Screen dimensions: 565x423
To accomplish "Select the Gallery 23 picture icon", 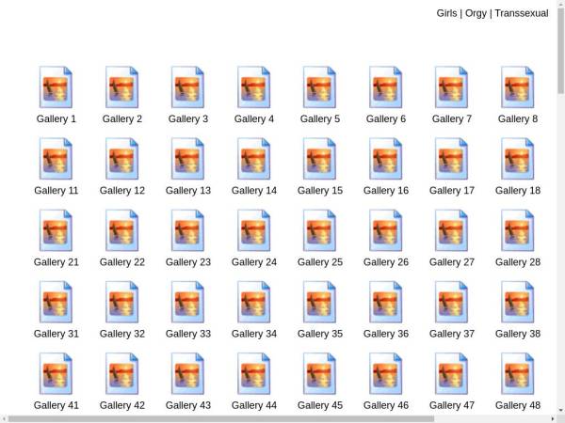I will (x=187, y=230).
